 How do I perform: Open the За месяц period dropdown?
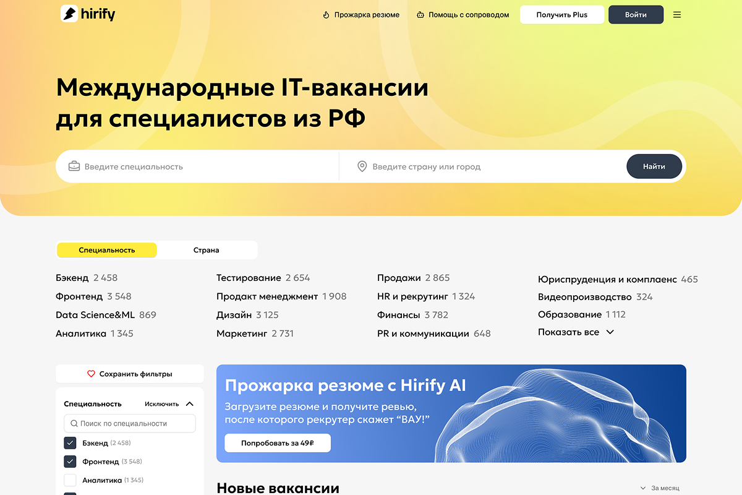(660, 488)
